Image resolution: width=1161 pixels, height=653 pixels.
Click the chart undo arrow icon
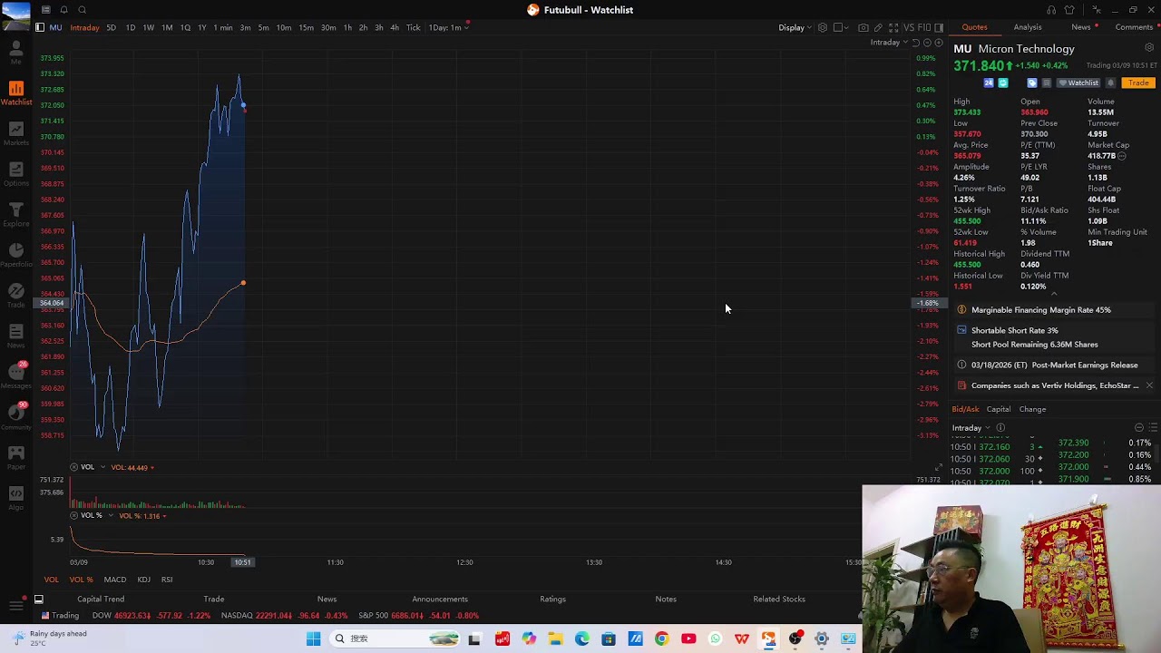tap(915, 43)
